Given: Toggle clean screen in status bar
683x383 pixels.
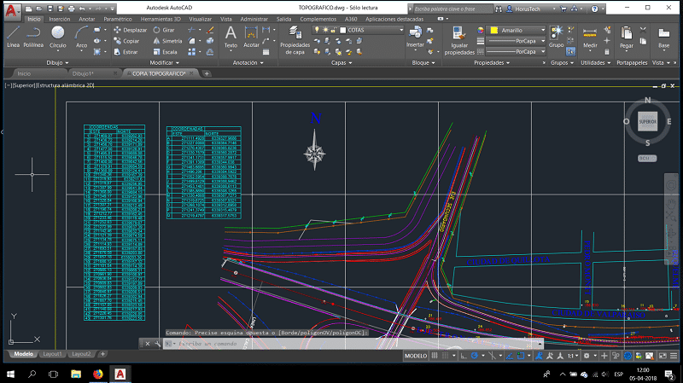Looking at the screenshot, I should (x=663, y=356).
